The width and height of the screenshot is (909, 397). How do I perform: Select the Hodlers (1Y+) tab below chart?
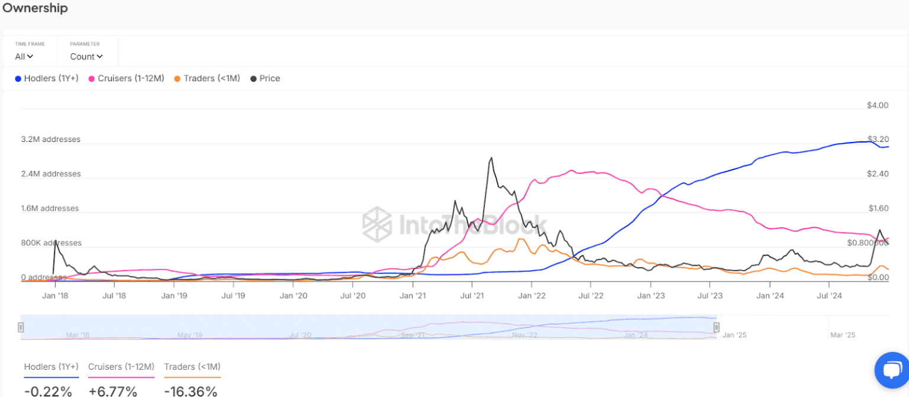pos(51,367)
